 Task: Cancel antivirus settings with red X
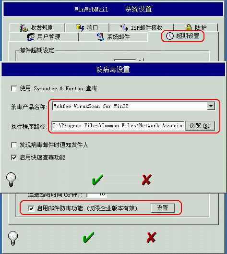pos(147,180)
